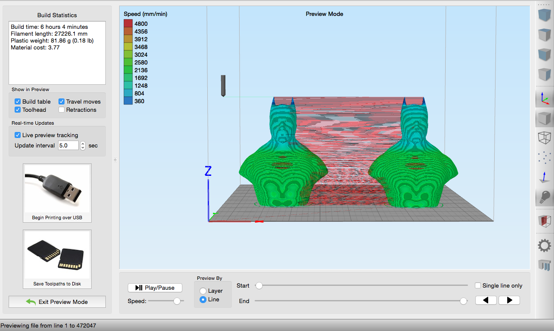554x331 pixels.
Task: Click the Material cost statistics line
Action: point(35,47)
